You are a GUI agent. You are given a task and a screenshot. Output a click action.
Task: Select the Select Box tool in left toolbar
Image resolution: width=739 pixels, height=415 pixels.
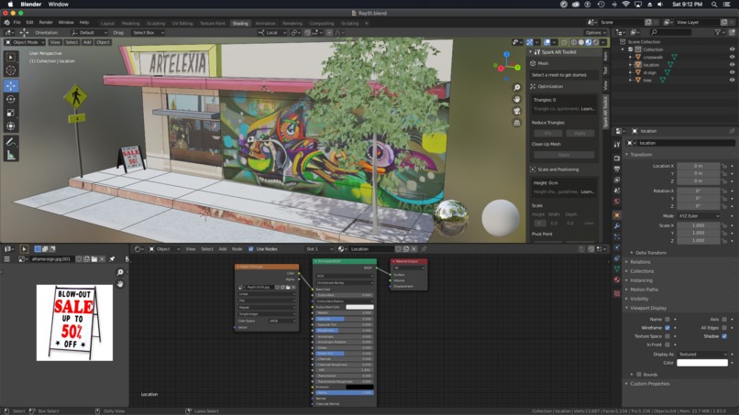[10, 58]
